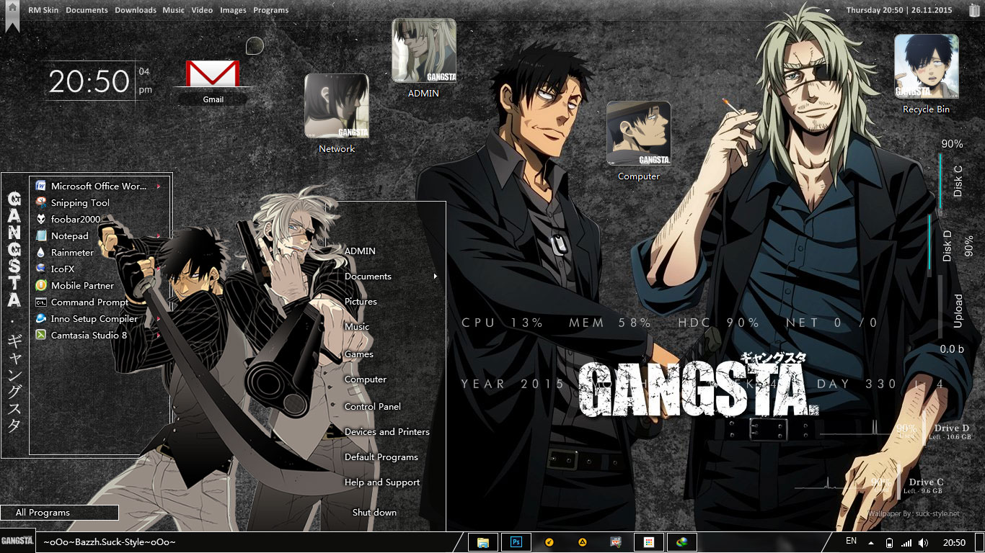
Task: Open Snipping Tool from the Start menu
Action: point(80,203)
